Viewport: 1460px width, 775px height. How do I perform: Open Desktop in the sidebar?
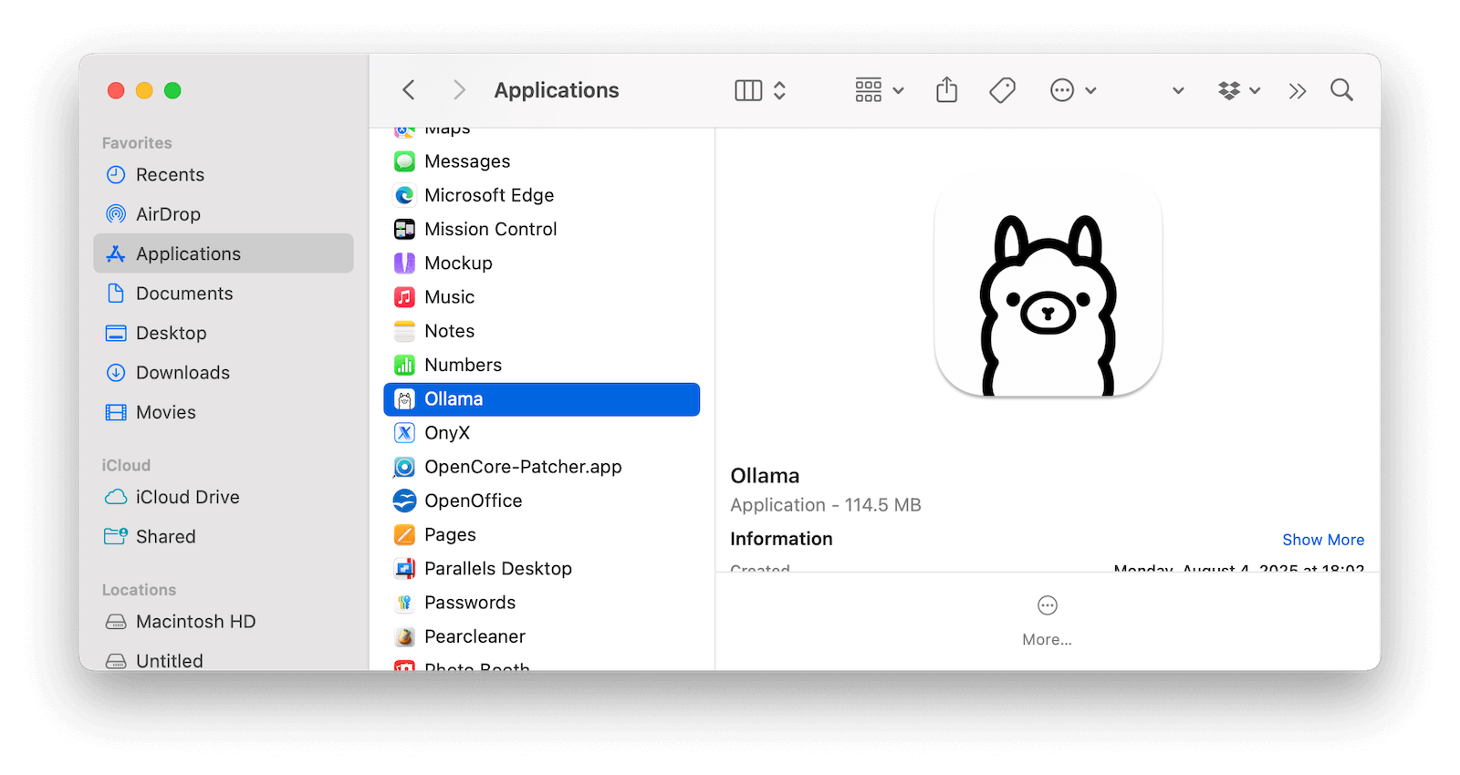tap(224, 333)
